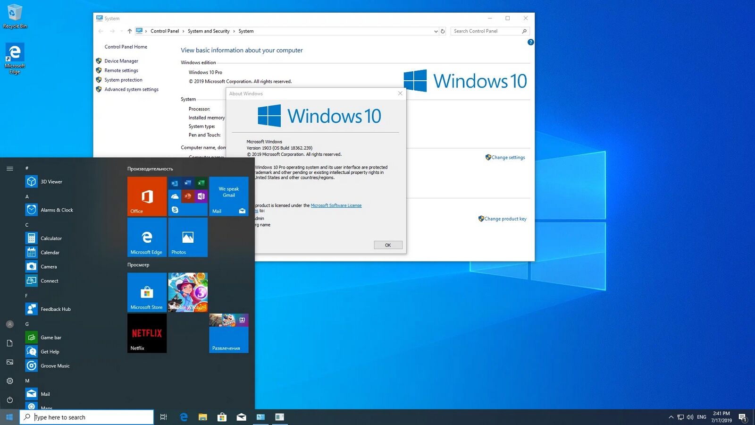Image resolution: width=755 pixels, height=425 pixels.
Task: Open File Explorer from the taskbar
Action: 203,417
